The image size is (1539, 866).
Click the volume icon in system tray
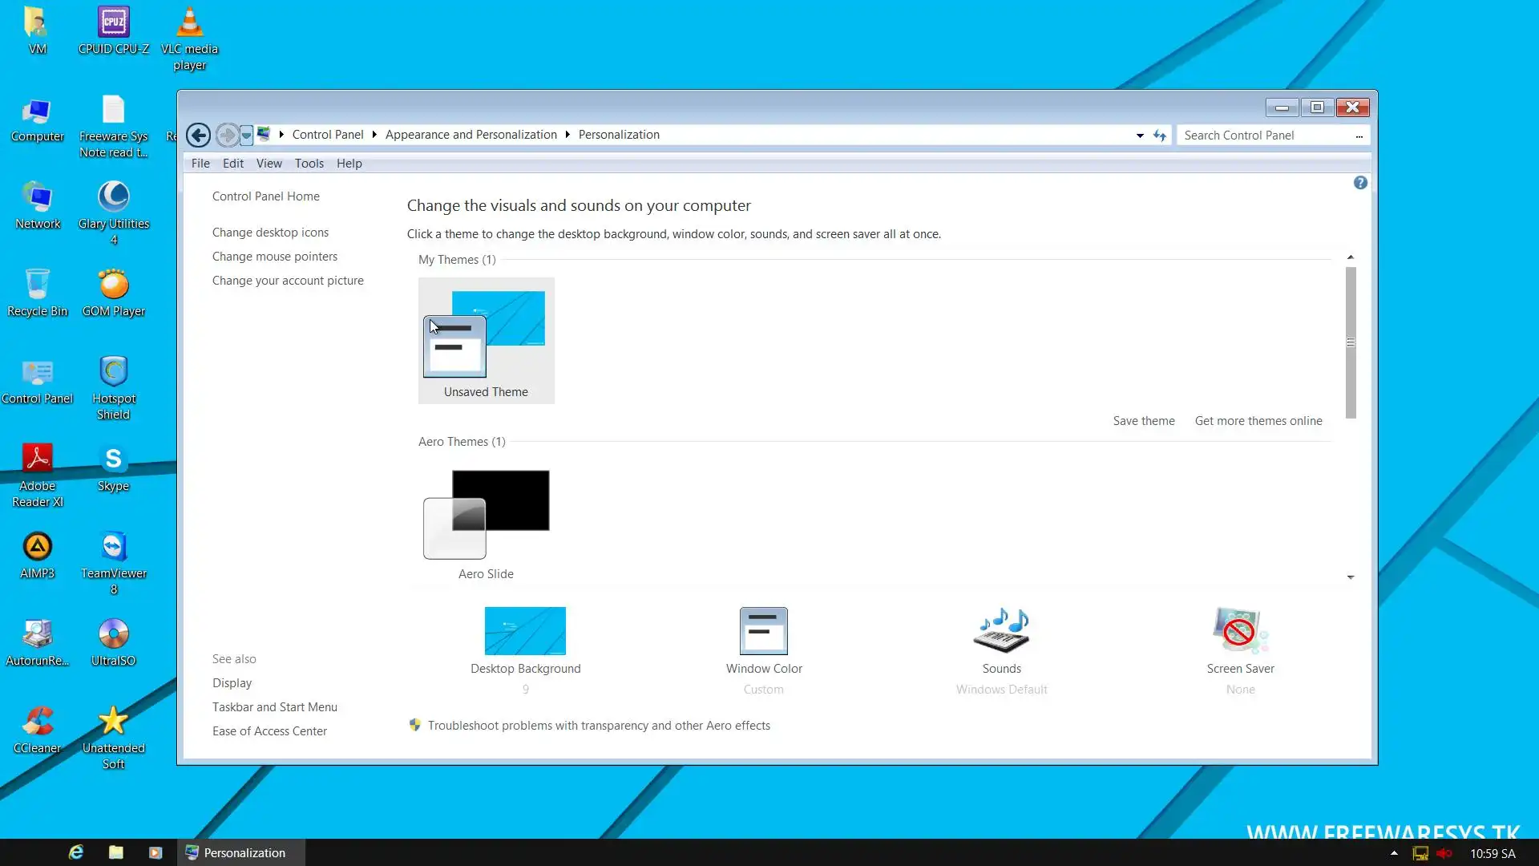[x=1444, y=853]
